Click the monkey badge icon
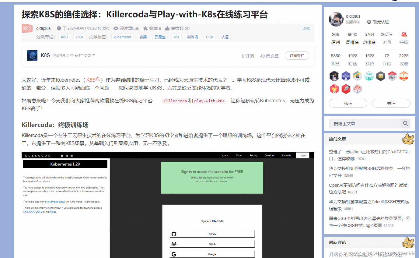This screenshot has width=419, height=258. point(357,89)
